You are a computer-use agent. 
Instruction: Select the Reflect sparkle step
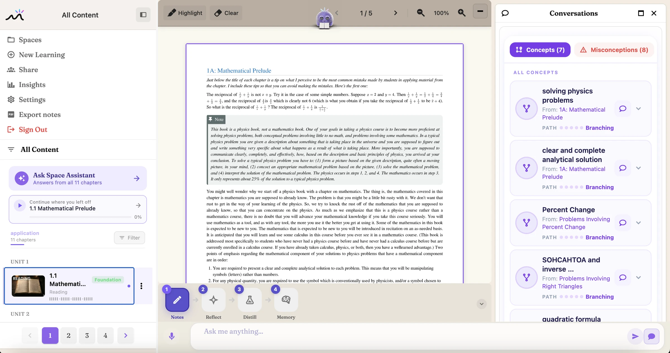point(214,300)
